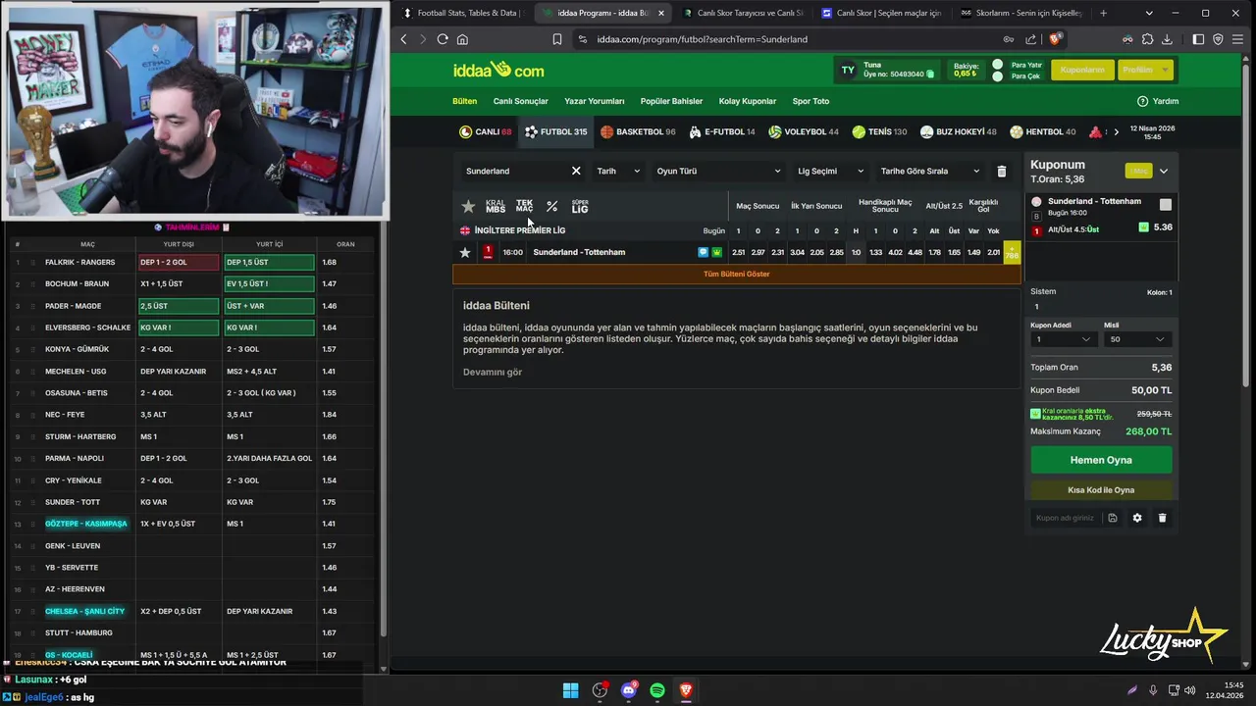The width and height of the screenshot is (1256, 706).
Task: Open Spotify from the taskbar
Action: click(657, 690)
